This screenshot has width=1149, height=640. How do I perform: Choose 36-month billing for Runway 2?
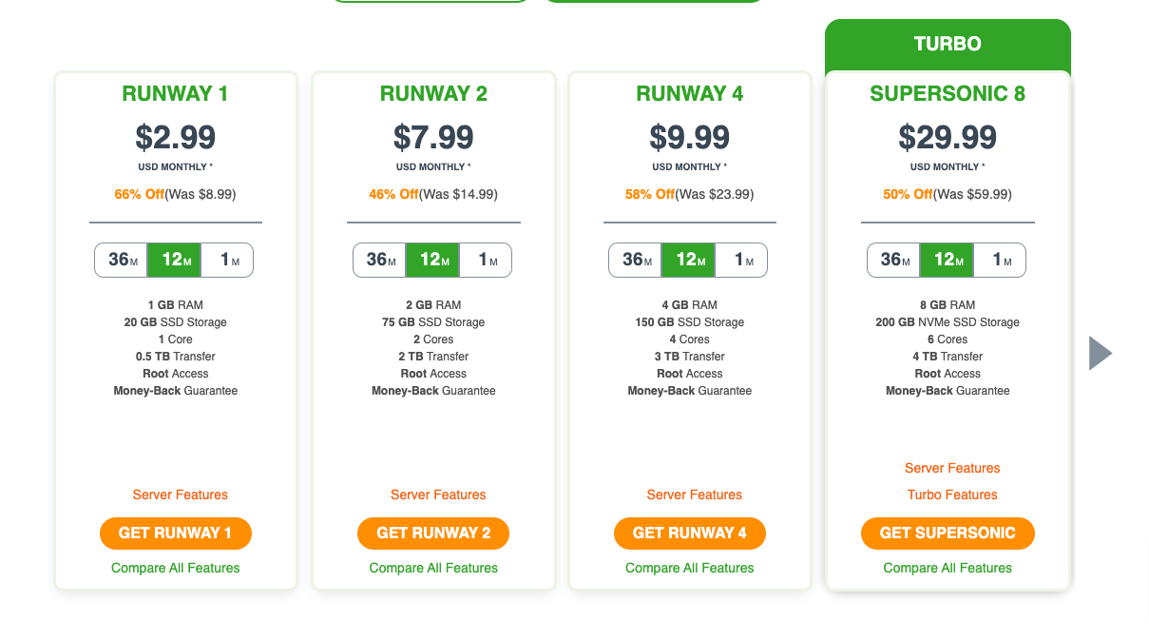point(380,260)
